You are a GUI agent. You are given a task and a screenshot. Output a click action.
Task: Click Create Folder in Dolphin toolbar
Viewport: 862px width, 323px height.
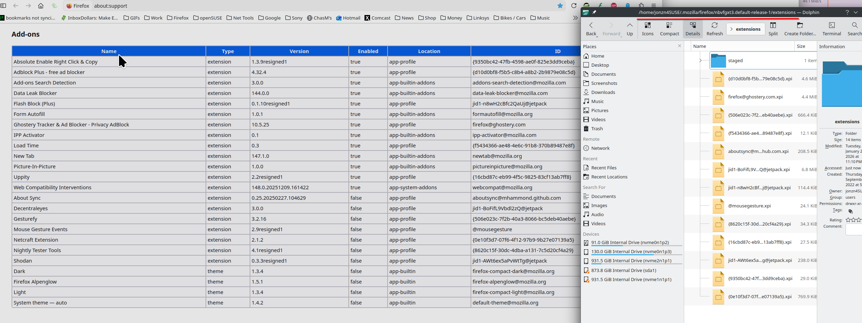800,29
